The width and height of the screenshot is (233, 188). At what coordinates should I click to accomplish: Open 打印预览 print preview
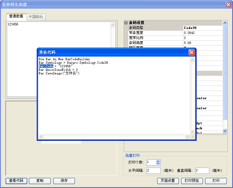click(192, 181)
